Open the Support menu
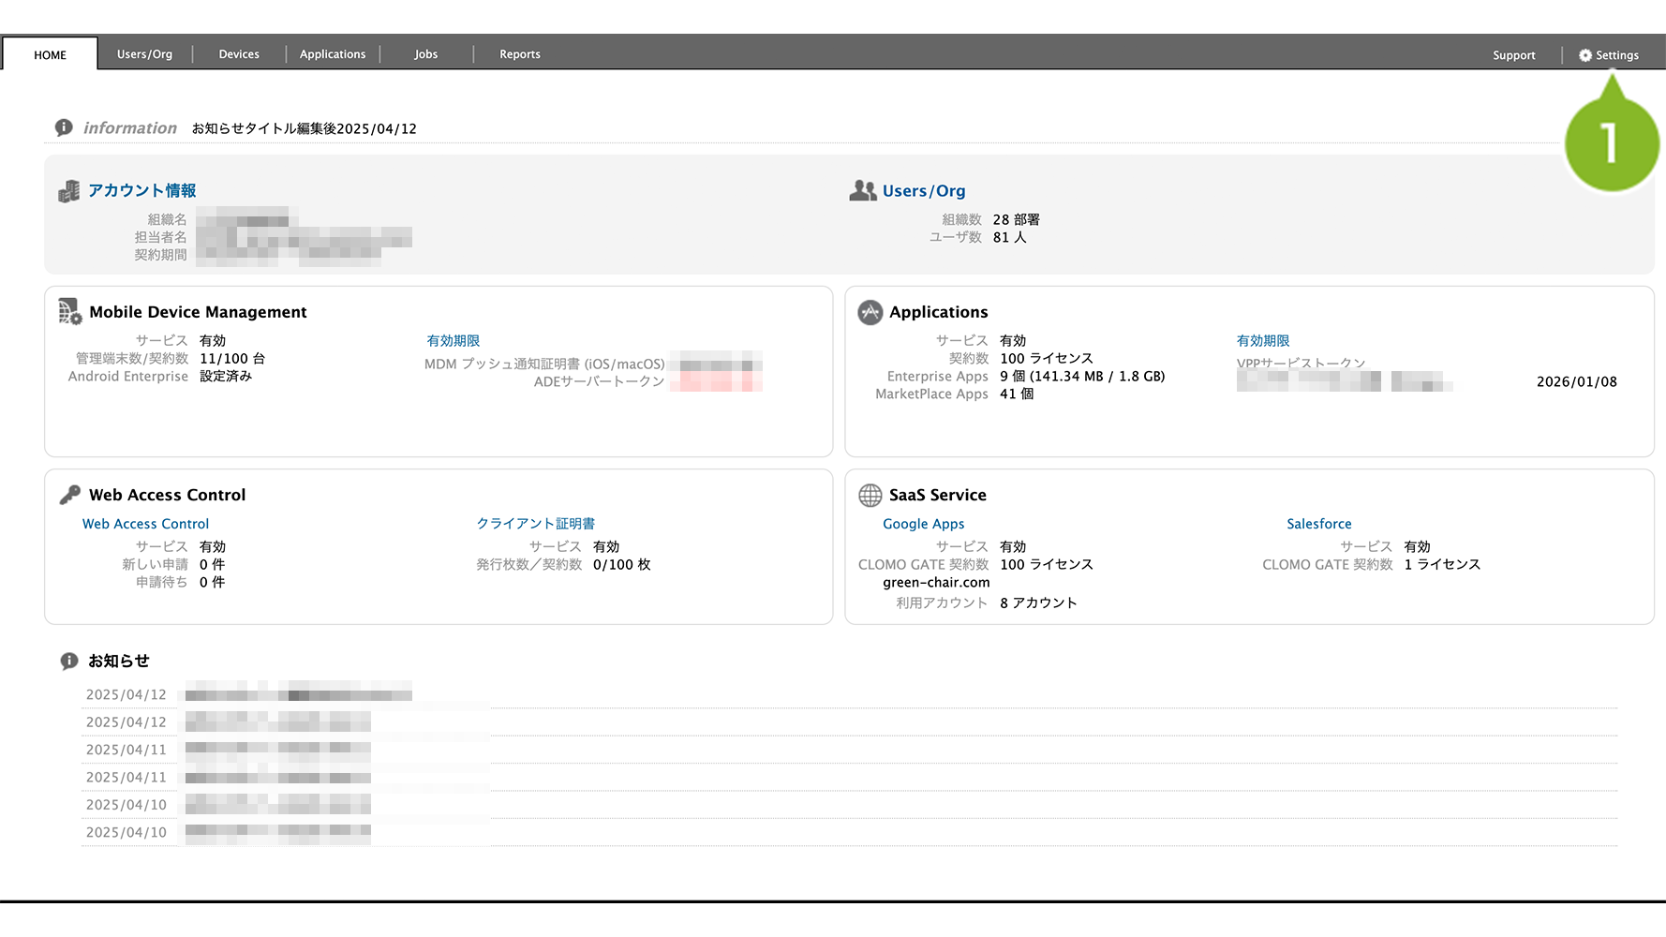This screenshot has height=937, width=1666. (x=1514, y=55)
